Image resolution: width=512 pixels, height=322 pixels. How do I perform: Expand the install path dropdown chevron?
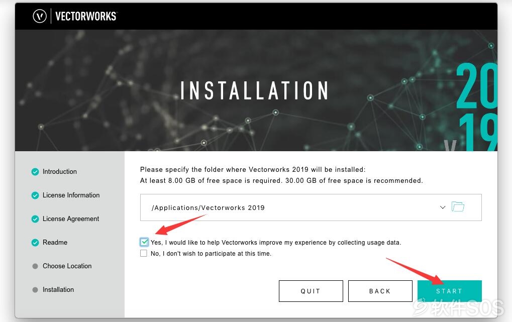coord(443,207)
